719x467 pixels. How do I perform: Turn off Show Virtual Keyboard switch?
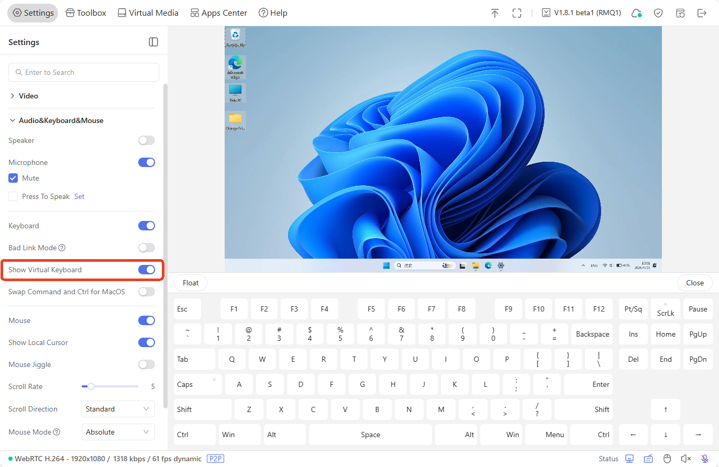click(x=147, y=270)
